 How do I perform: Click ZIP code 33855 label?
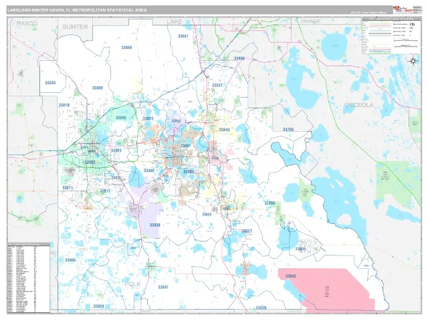coord(300,249)
